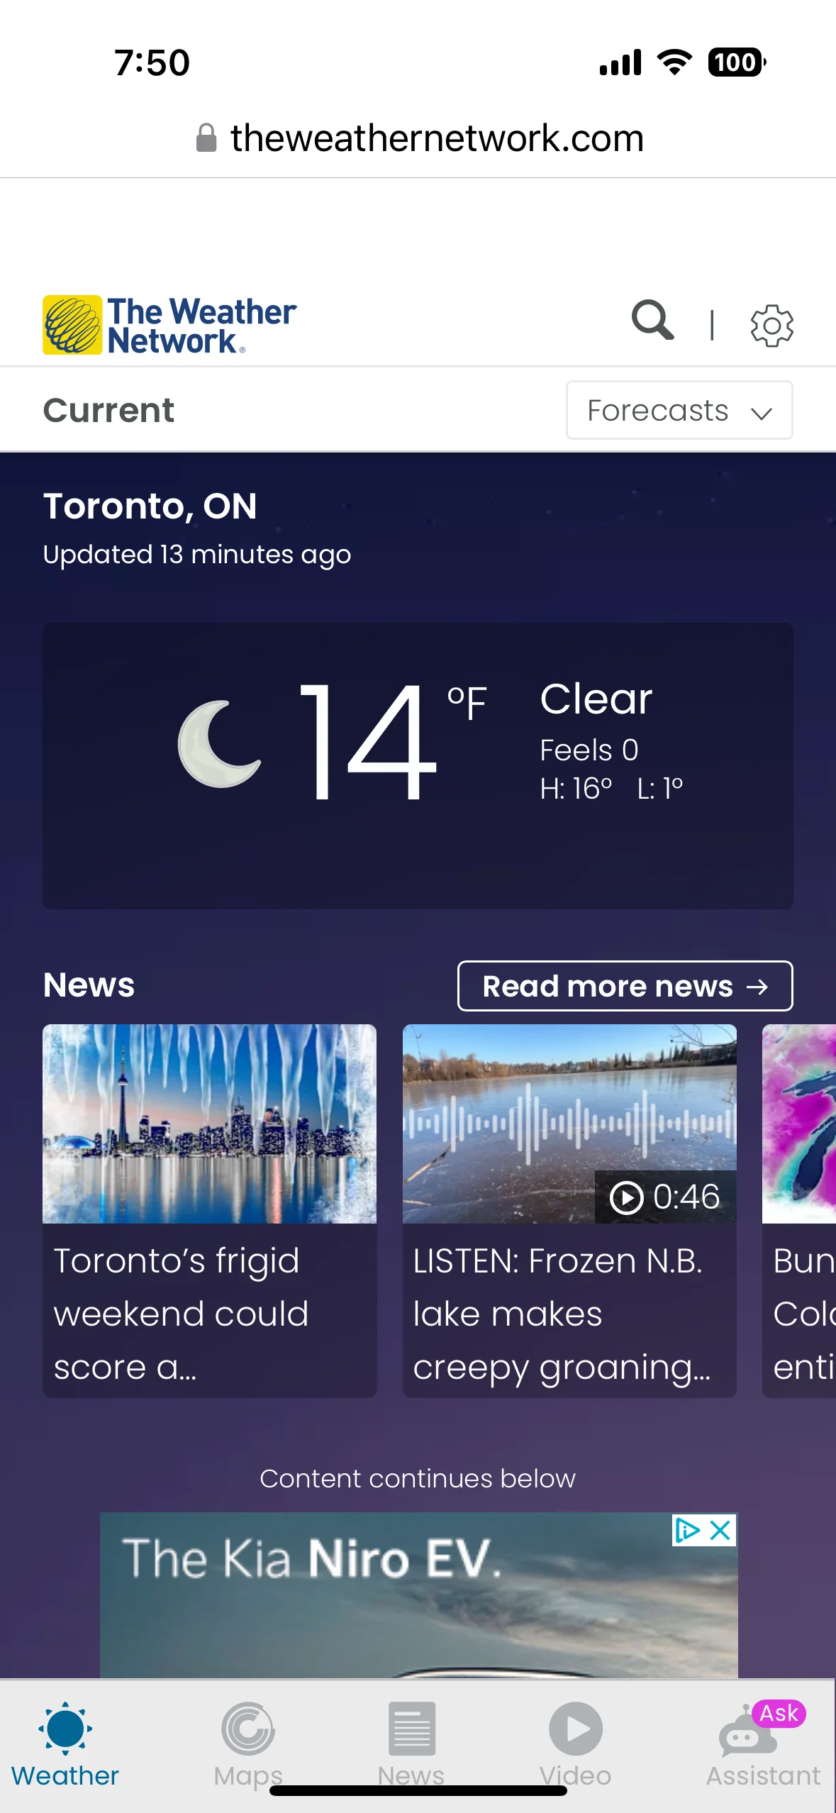This screenshot has width=836, height=1813.
Task: Open settings gear icon
Action: coord(771,326)
